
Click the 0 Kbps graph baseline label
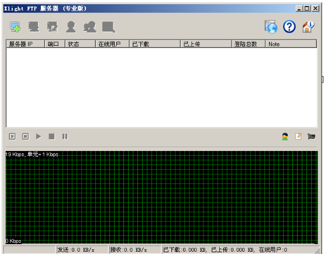pyautogui.click(x=13, y=241)
